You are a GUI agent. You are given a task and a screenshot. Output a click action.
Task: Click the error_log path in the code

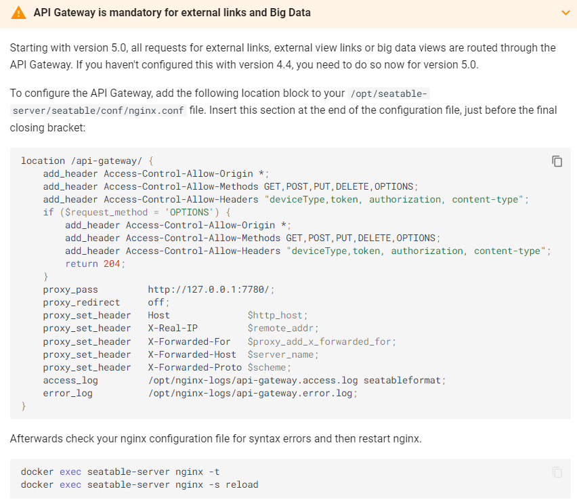click(x=252, y=393)
